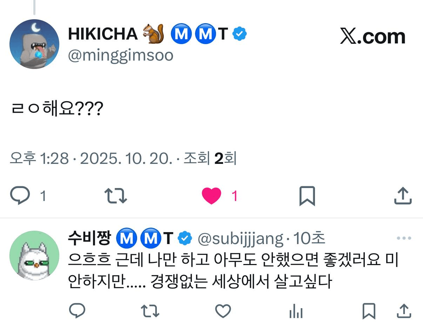Open 수비짱's owl avatar
Screen dimensions: 423x333
34,255
